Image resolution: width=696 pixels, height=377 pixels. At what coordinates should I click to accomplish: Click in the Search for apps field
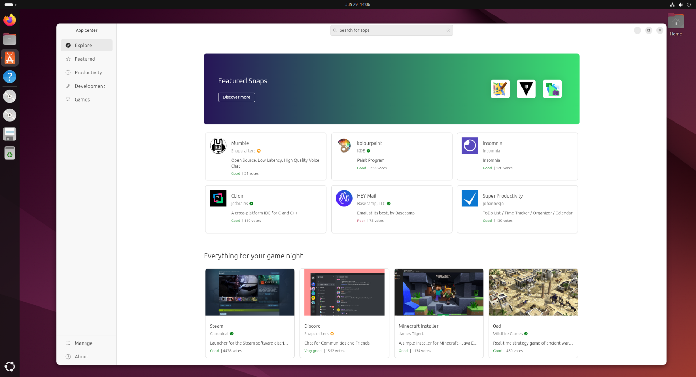391,30
